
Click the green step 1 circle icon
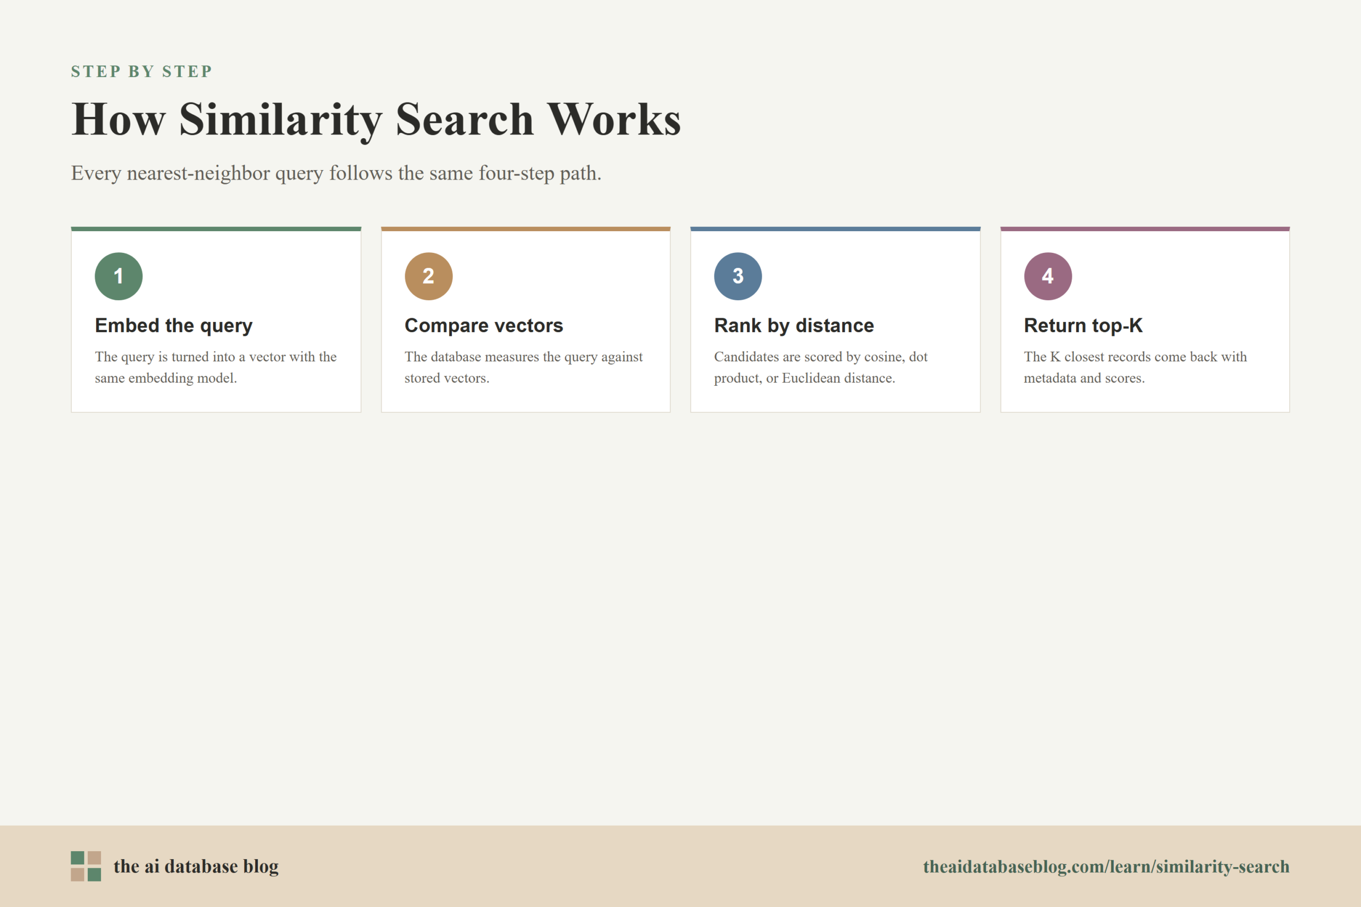[119, 276]
